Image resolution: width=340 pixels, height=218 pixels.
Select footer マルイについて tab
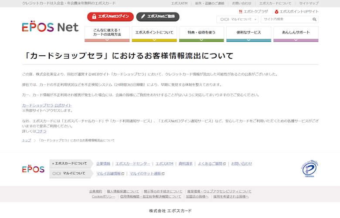[x=71, y=174]
